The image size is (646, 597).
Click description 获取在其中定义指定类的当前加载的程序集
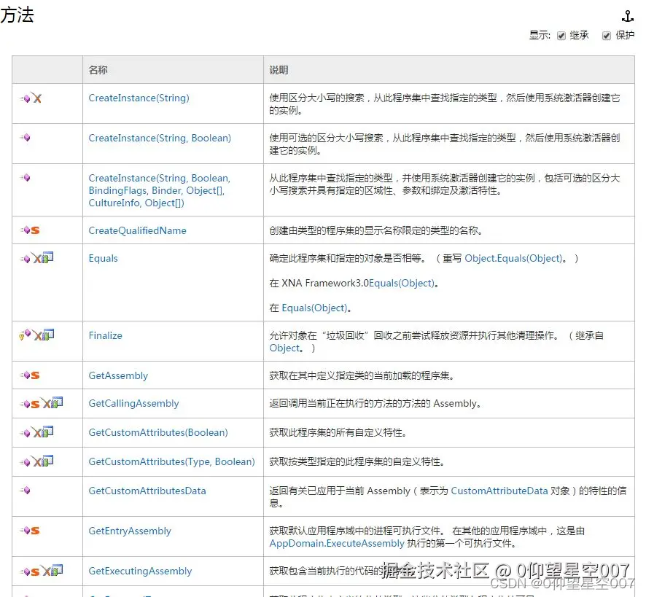(362, 375)
